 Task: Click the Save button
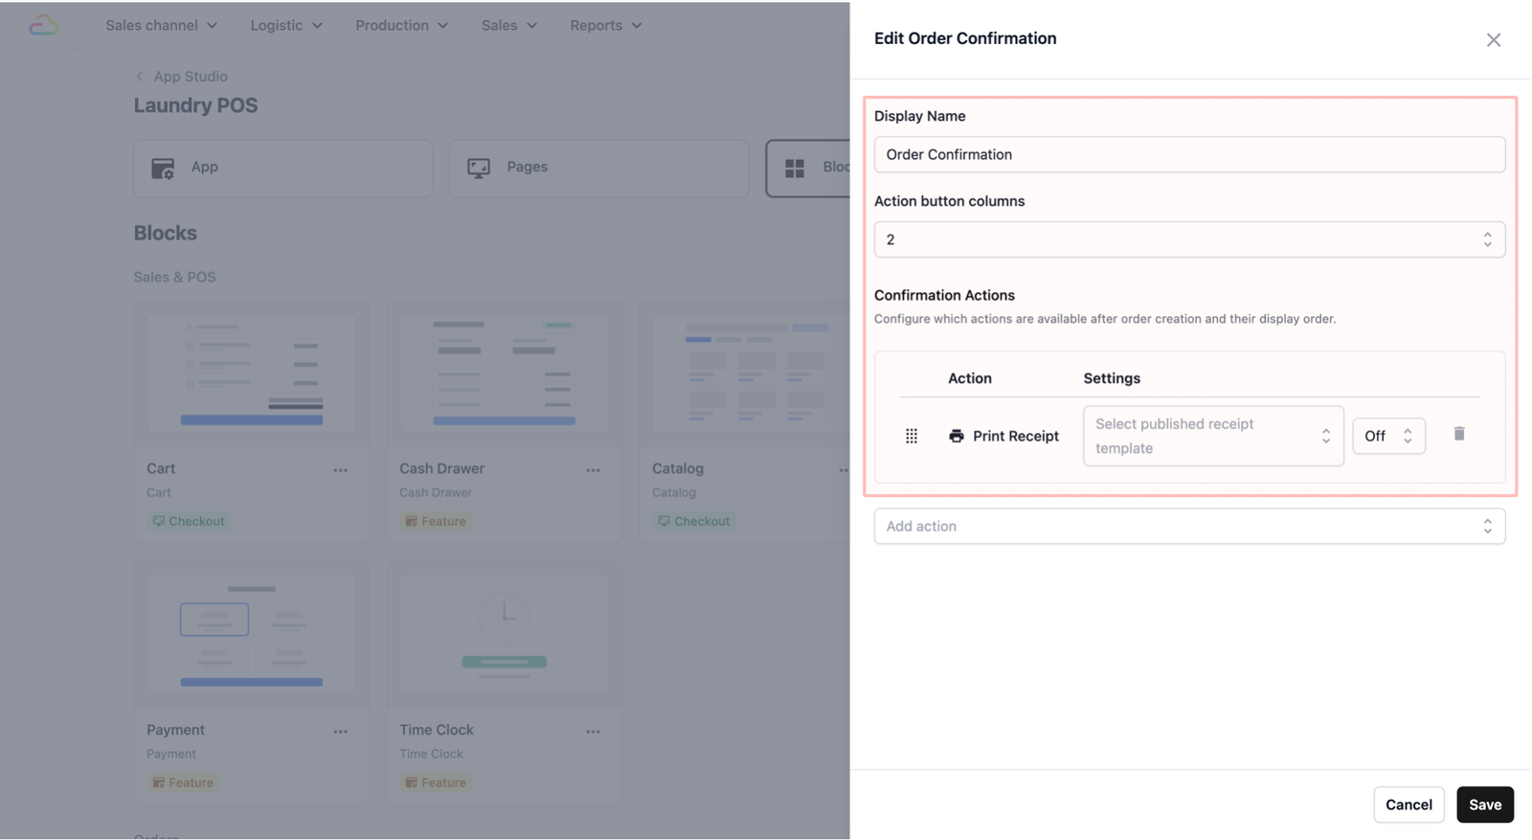pos(1485,805)
